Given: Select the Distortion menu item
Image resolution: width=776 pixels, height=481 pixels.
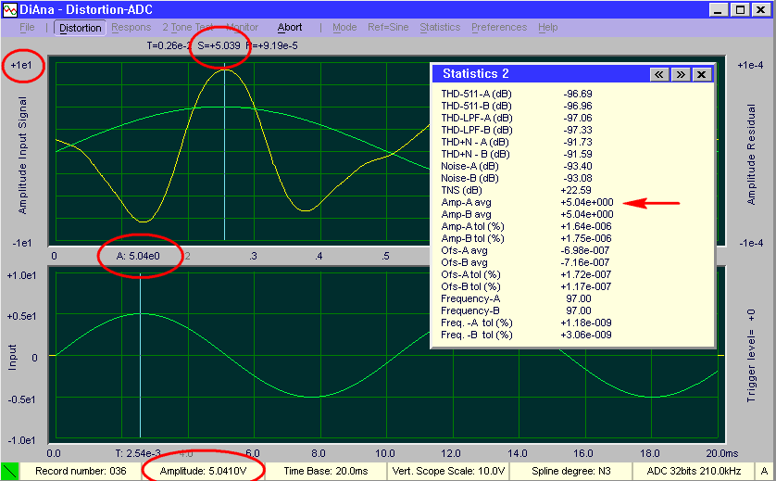Looking at the screenshot, I should (80, 28).
